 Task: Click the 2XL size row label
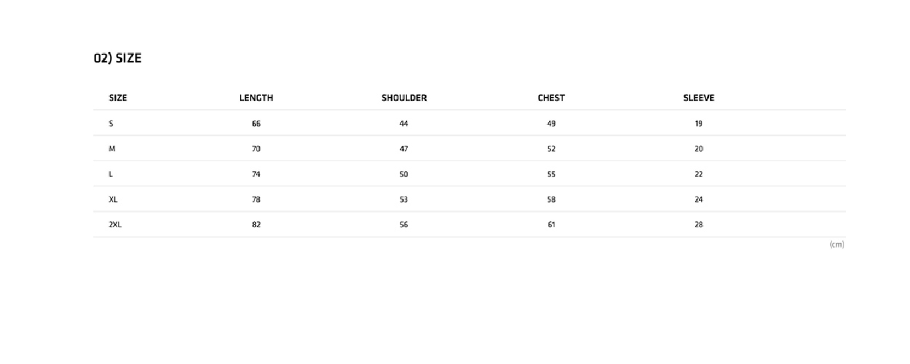point(115,225)
